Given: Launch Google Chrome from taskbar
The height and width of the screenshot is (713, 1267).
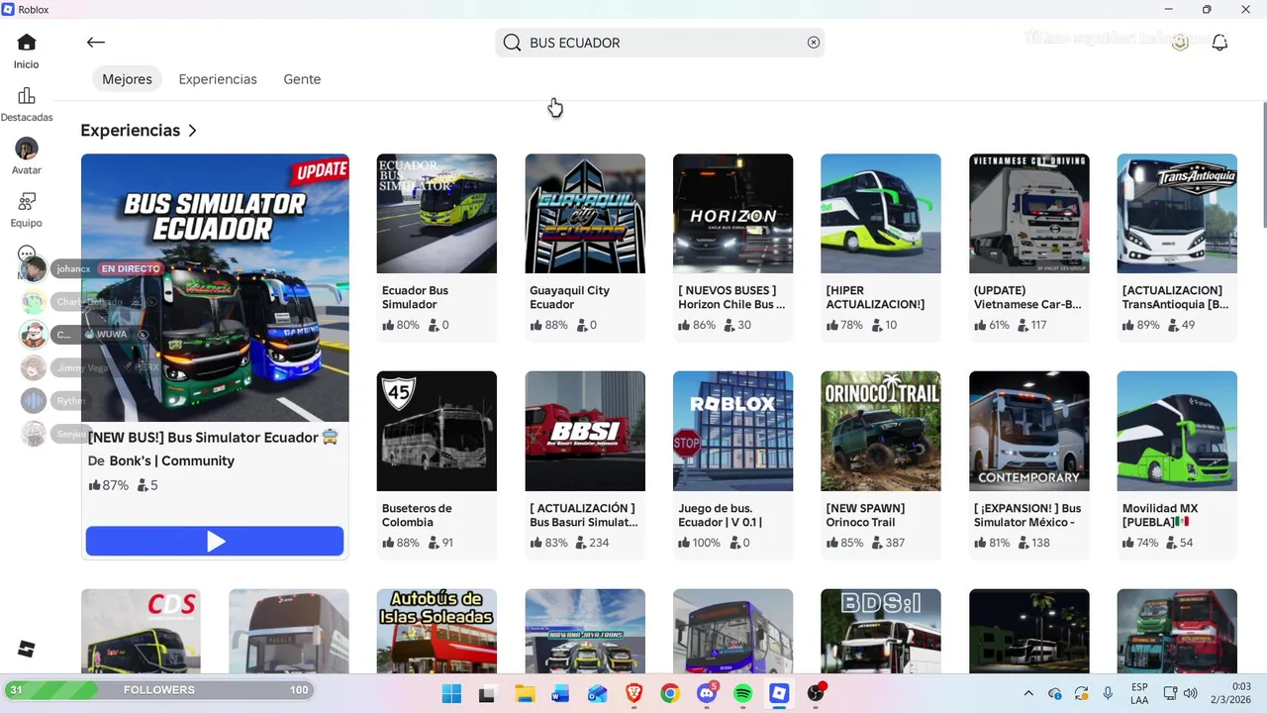Looking at the screenshot, I should [670, 693].
